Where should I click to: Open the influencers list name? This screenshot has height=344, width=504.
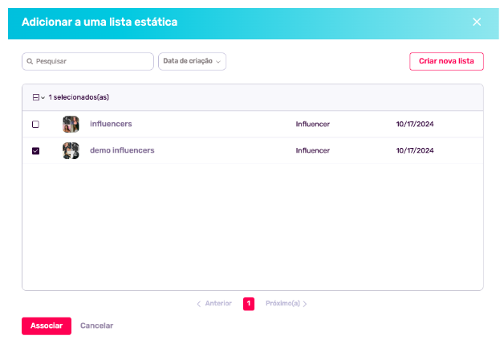111,125
